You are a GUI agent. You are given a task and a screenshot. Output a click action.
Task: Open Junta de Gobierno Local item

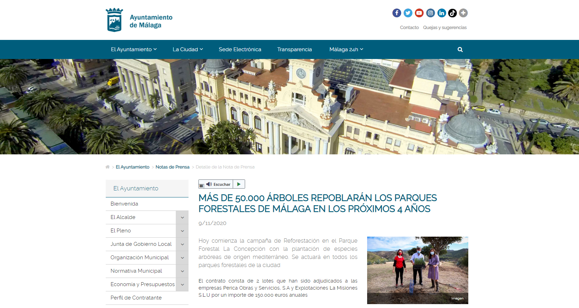click(x=141, y=244)
